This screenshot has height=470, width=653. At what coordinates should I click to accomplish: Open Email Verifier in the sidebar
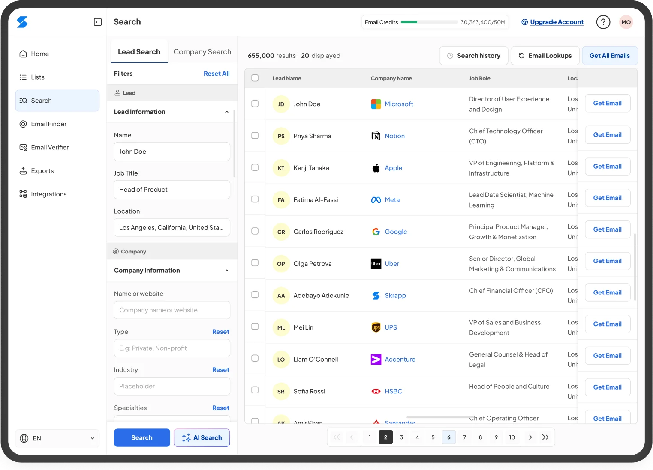[x=57, y=147]
